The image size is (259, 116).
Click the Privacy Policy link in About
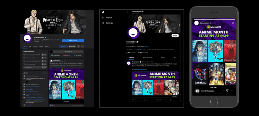click(29, 105)
